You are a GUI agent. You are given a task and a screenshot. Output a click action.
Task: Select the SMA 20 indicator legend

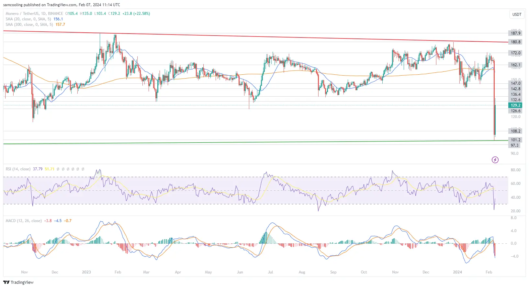pos(28,19)
